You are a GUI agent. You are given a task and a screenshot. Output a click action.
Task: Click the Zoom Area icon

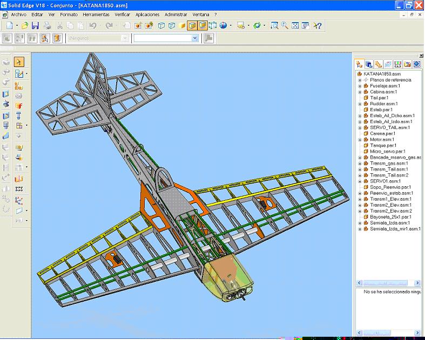click(274, 25)
